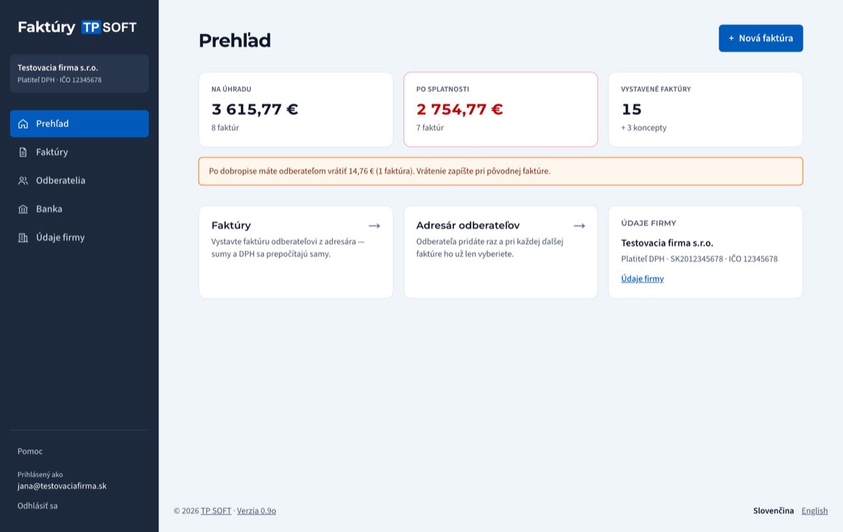Screen dimensions: 843x532
Task: Click the Odberatelia people icon in sidebar
Action: [x=23, y=181]
